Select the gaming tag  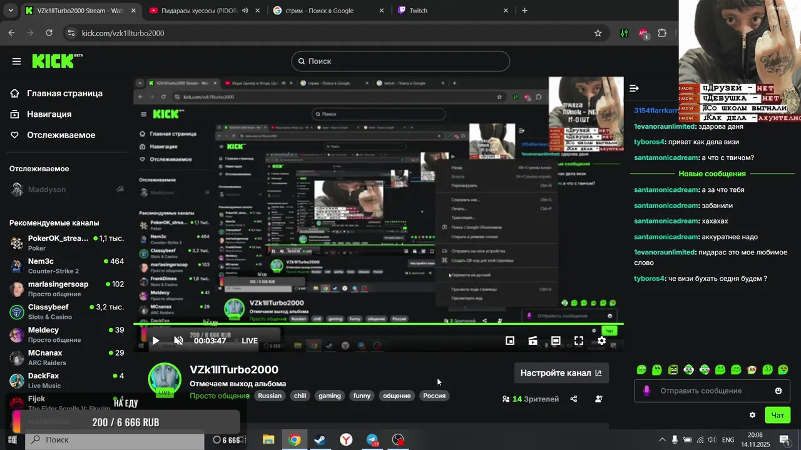330,396
